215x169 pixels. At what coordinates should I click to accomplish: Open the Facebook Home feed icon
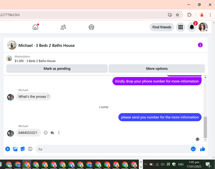35,27
